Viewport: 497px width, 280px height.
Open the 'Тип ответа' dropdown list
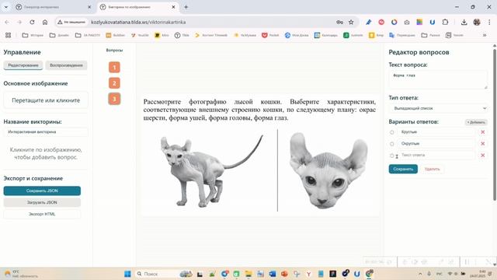438,108
